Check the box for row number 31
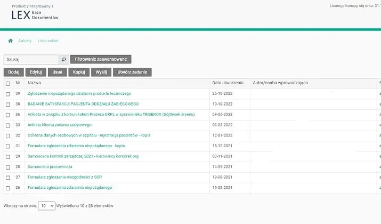 8,146
